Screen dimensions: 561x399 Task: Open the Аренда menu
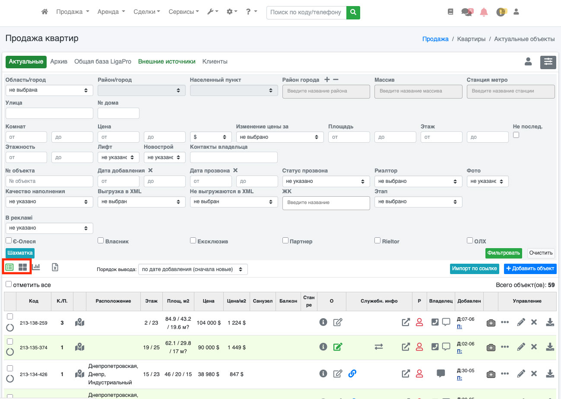(x=111, y=12)
